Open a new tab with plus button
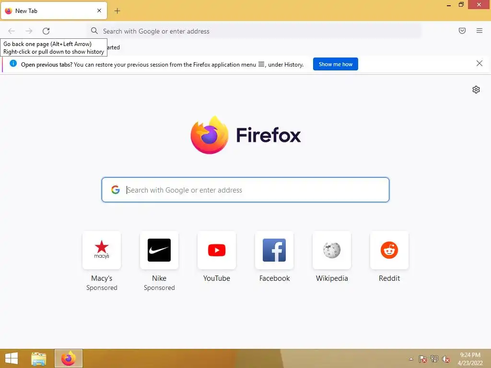Viewport: 491px width, 368px height. tap(117, 11)
